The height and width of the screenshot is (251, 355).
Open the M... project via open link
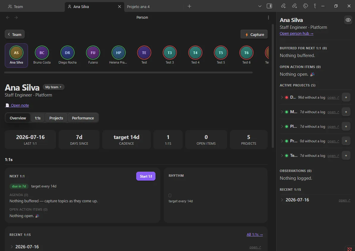(333, 112)
